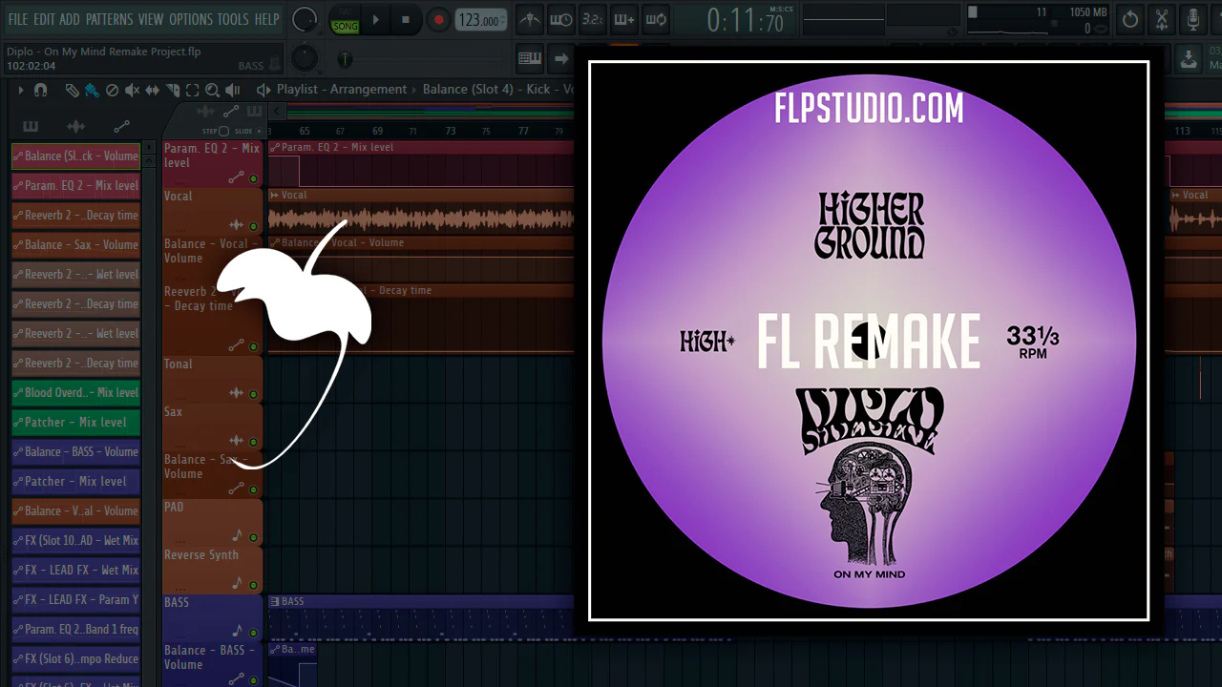Mute the BASS track LED
The width and height of the screenshot is (1222, 687).
coord(253,633)
